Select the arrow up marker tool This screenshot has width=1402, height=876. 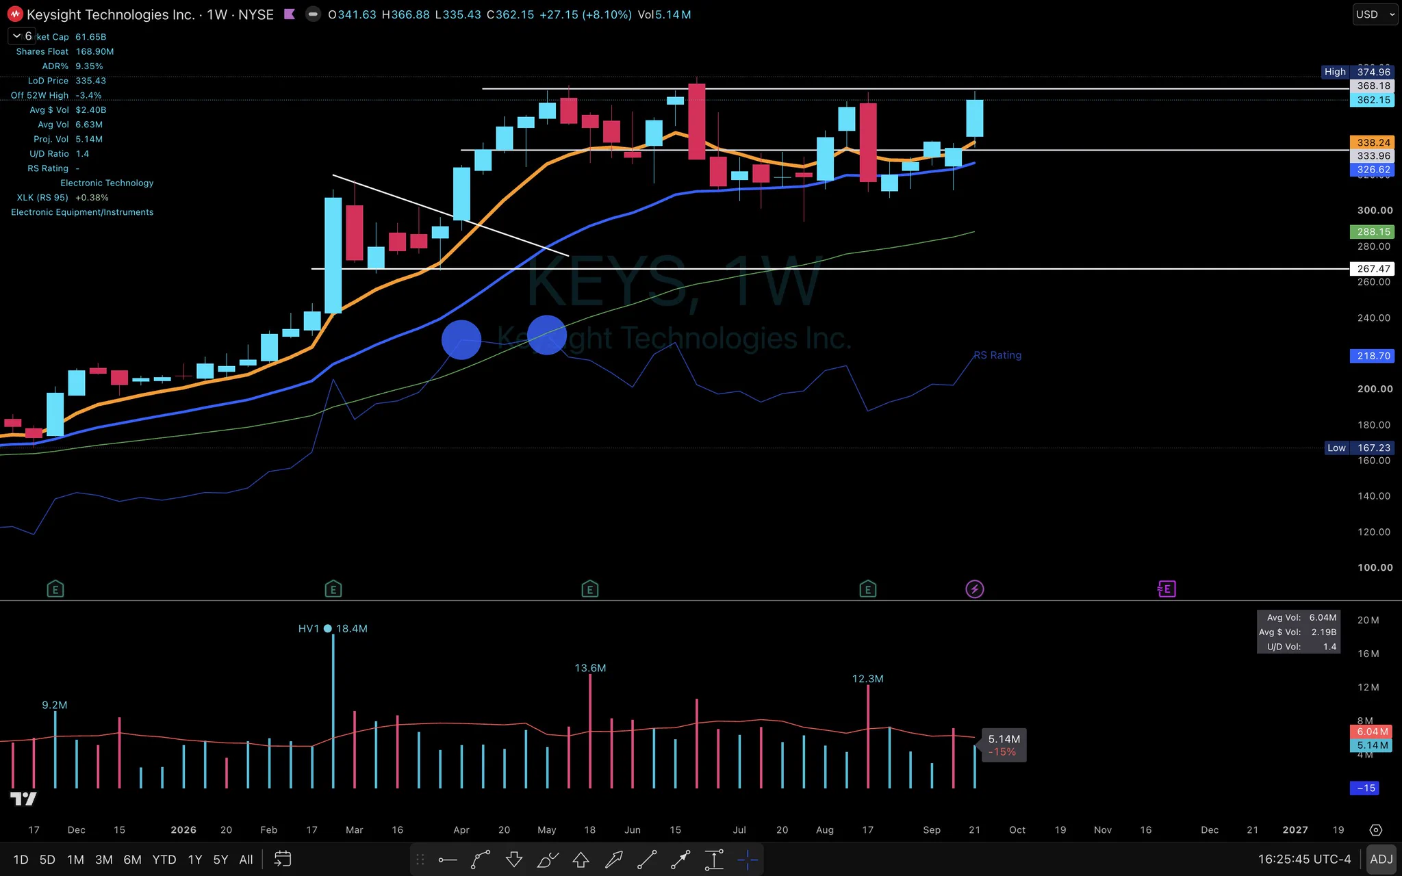(581, 860)
